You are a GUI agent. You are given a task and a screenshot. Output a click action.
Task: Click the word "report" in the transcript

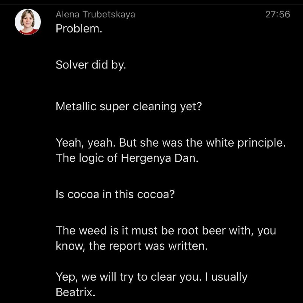[x=125, y=246]
